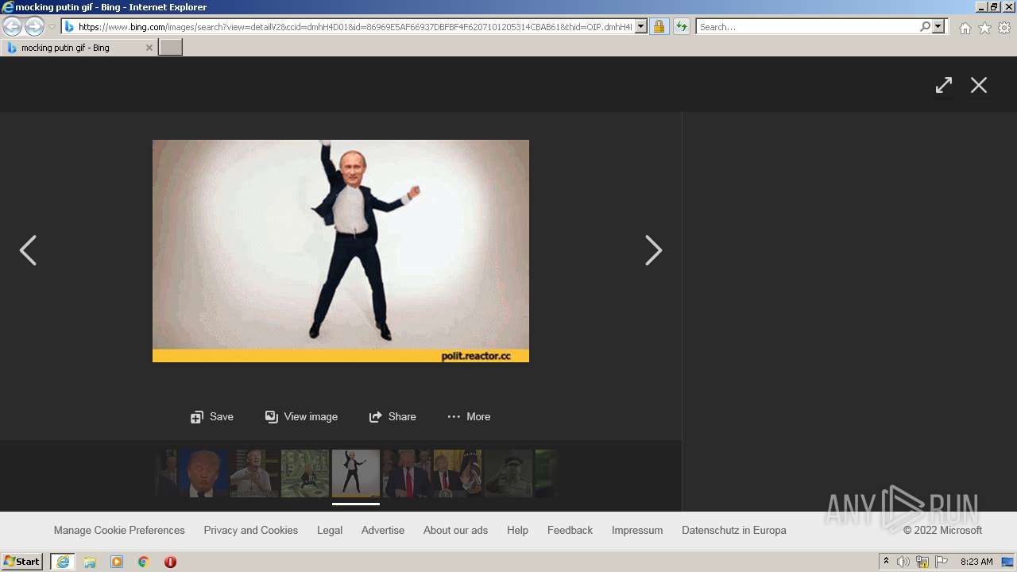Open Favorites star icon

tap(984, 28)
